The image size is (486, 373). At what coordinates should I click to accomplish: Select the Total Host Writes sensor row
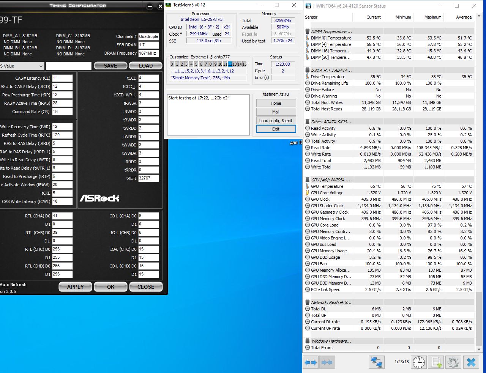[x=389, y=102]
